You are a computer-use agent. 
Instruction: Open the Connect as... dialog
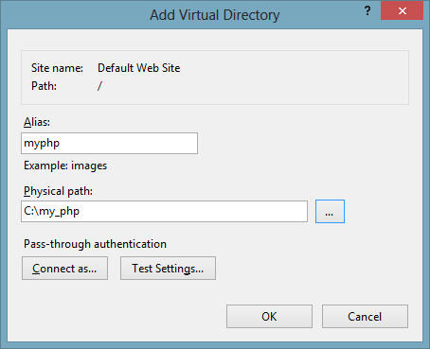point(64,269)
